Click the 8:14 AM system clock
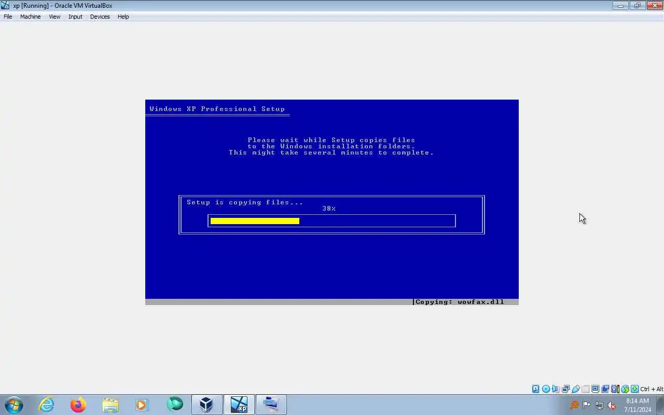 [x=638, y=401]
